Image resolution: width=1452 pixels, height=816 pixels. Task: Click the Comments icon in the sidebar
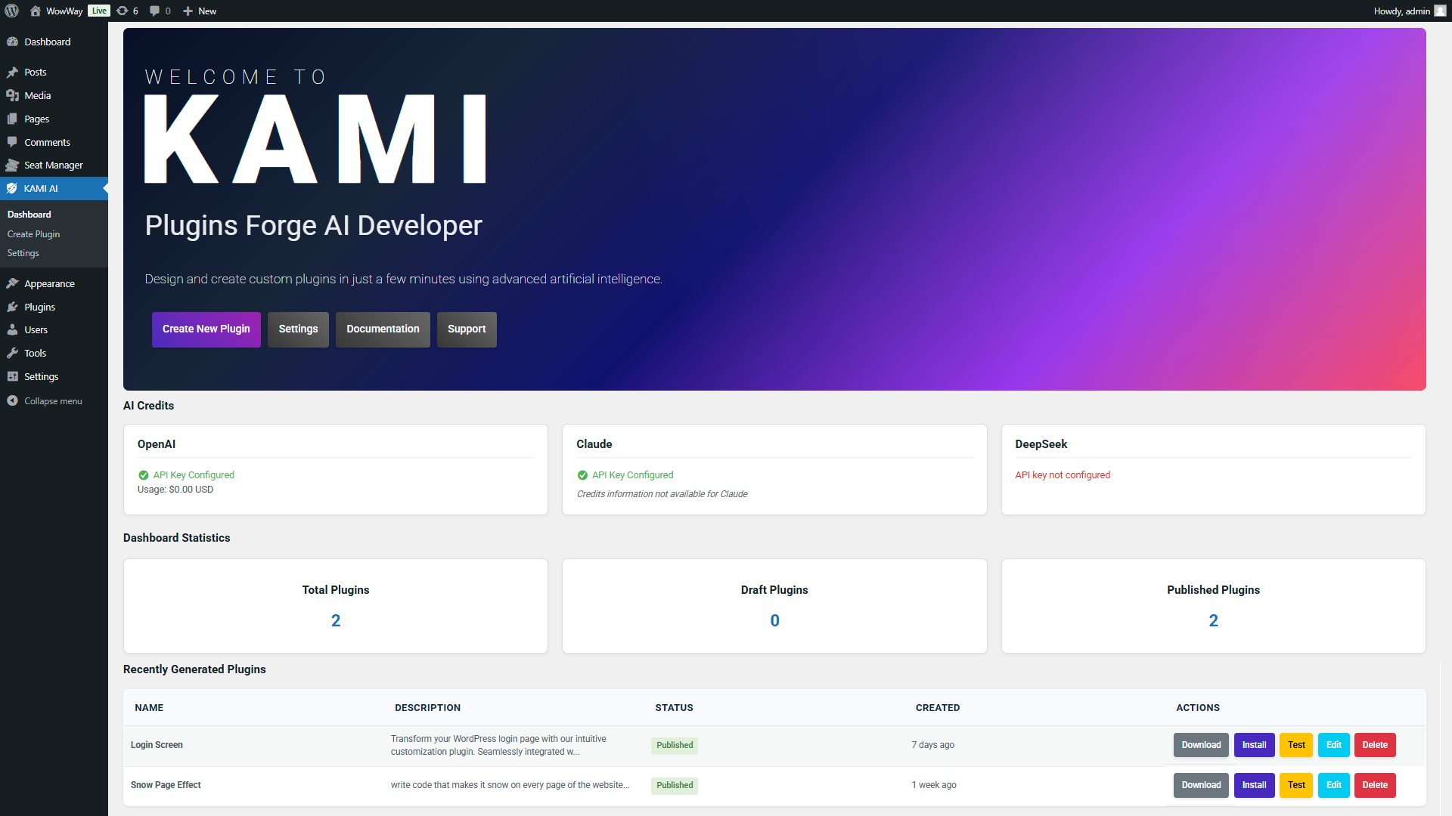[14, 142]
